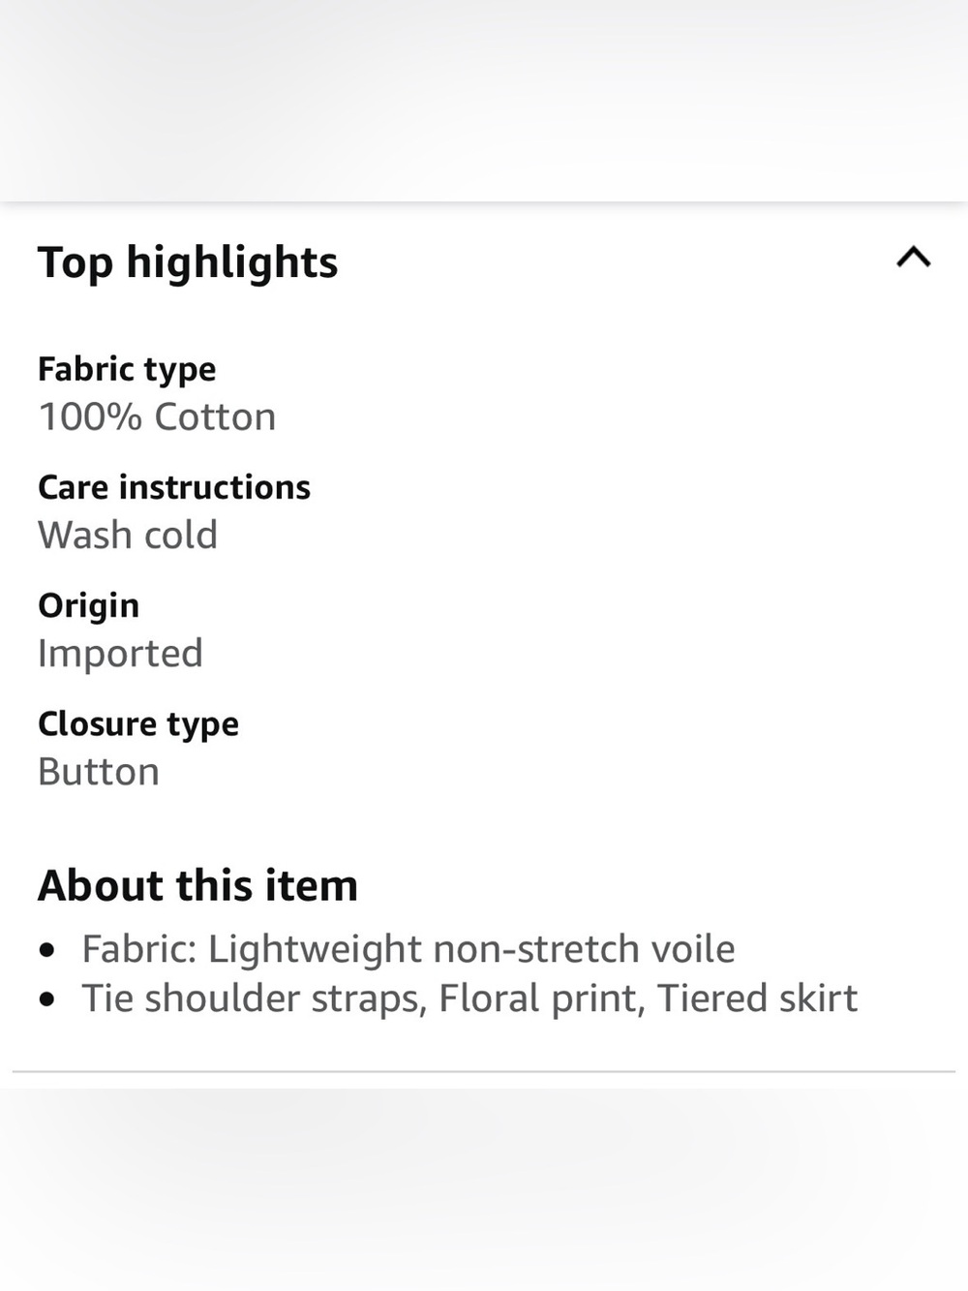This screenshot has height=1291, width=968.
Task: Select the Care instructions label
Action: (174, 487)
